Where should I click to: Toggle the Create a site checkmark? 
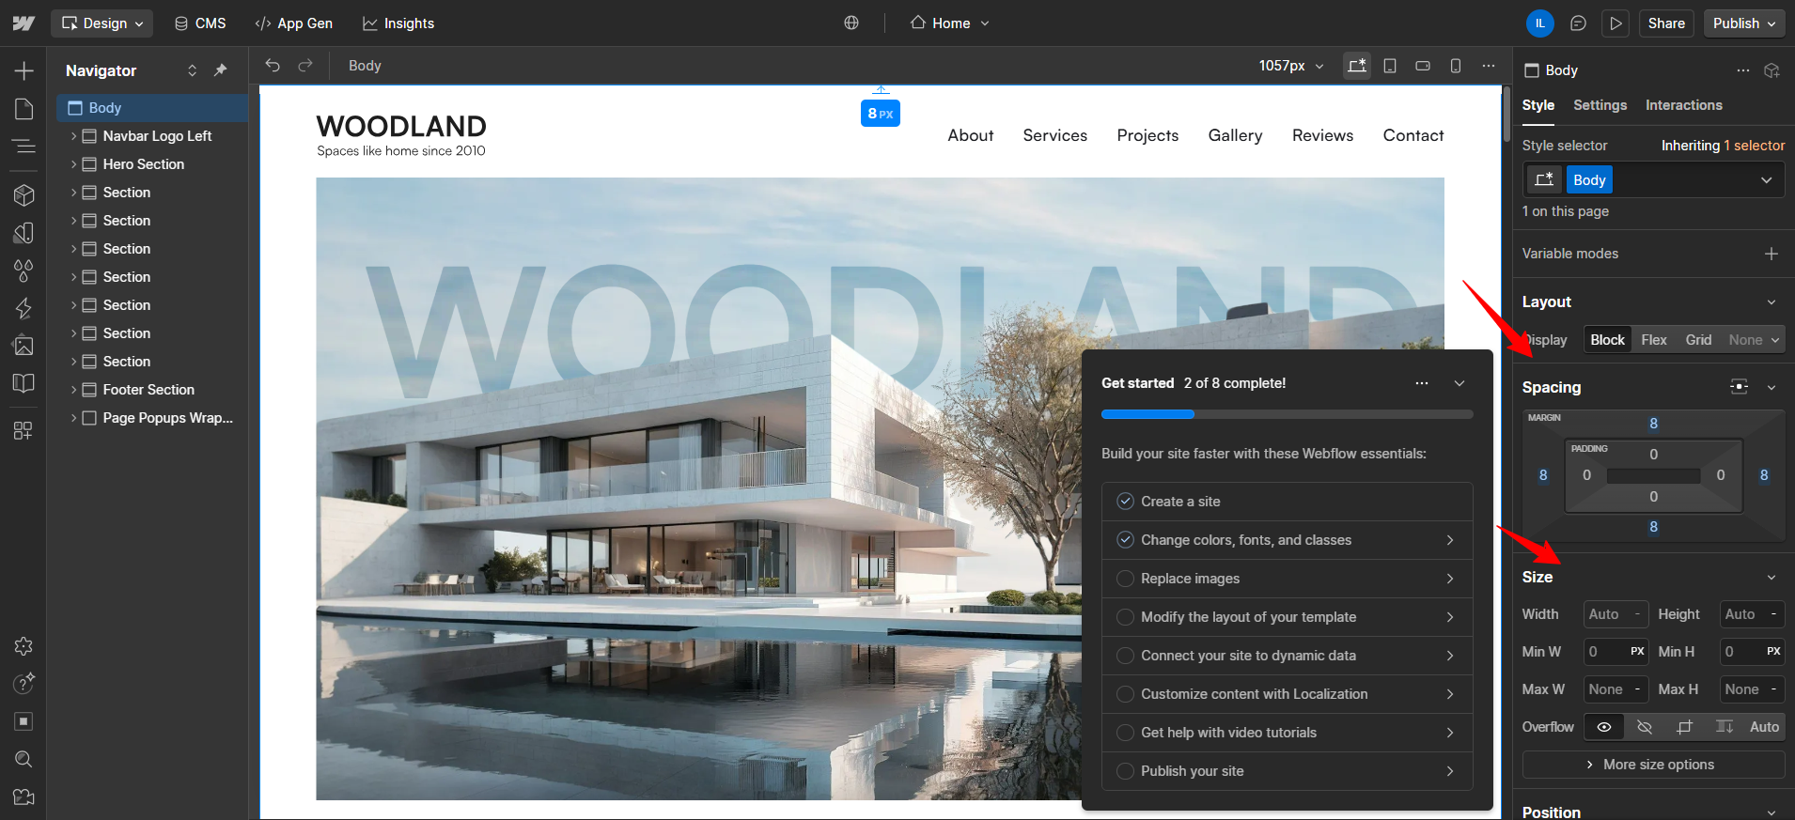pyautogui.click(x=1125, y=502)
